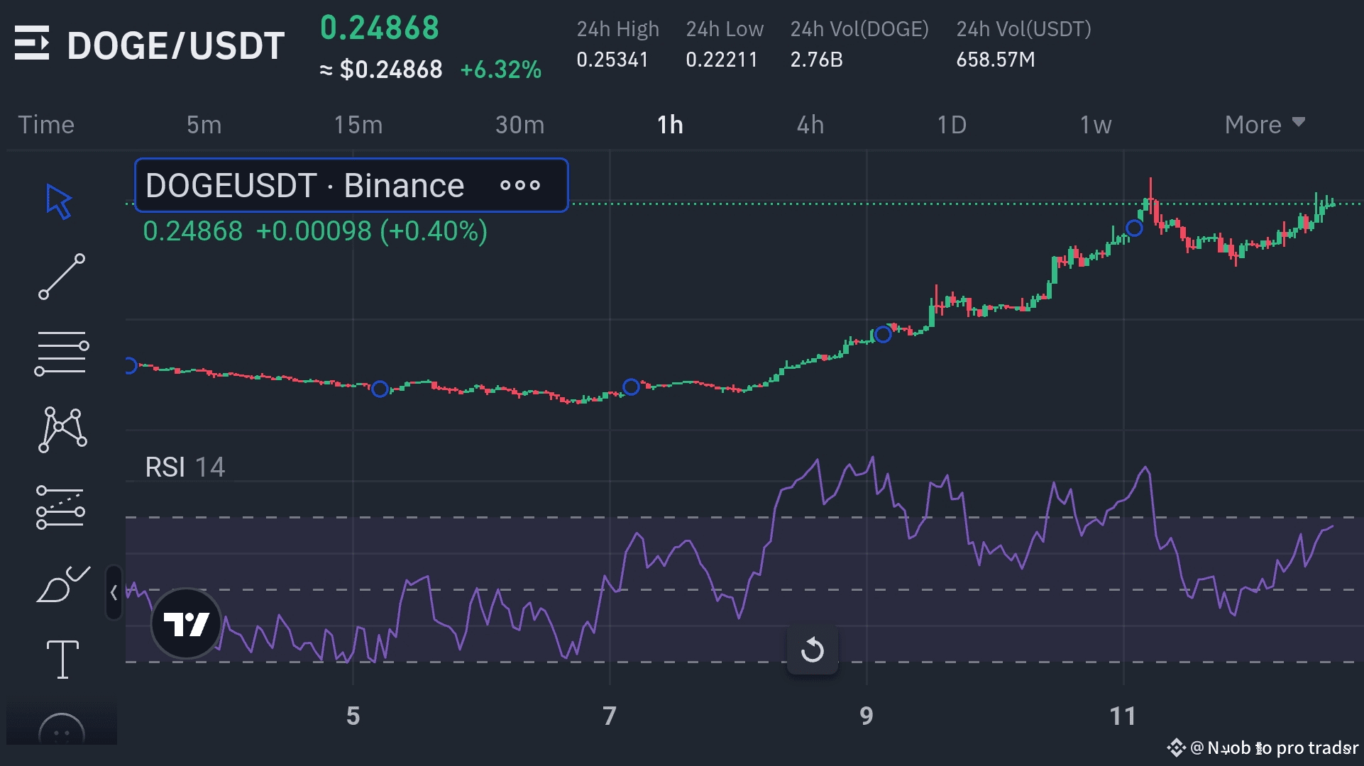Screen dimensions: 1364x766
Task: Select the 5m timeframe tab
Action: (x=204, y=124)
